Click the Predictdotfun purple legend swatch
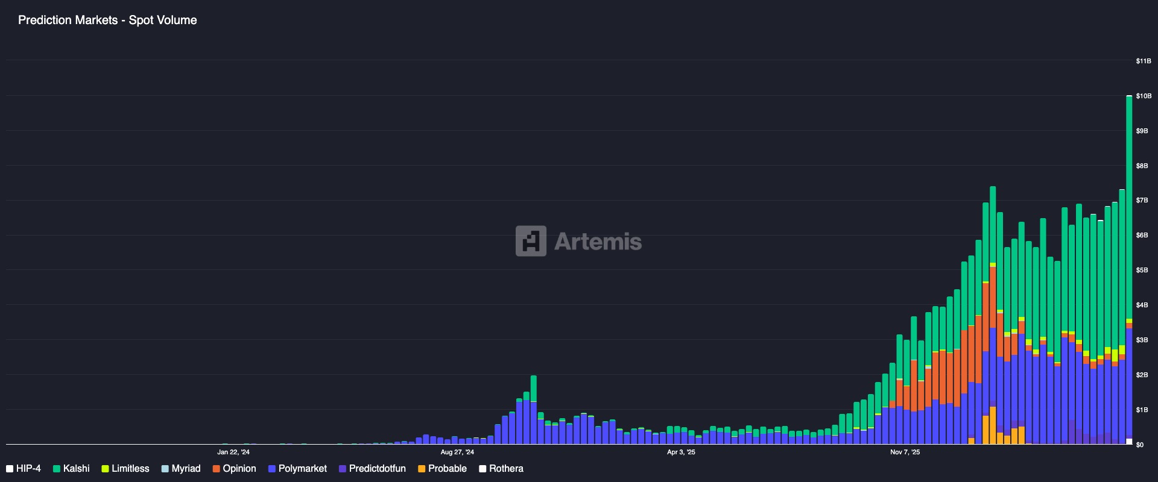Screen dimensions: 1158x482 (x=343, y=469)
